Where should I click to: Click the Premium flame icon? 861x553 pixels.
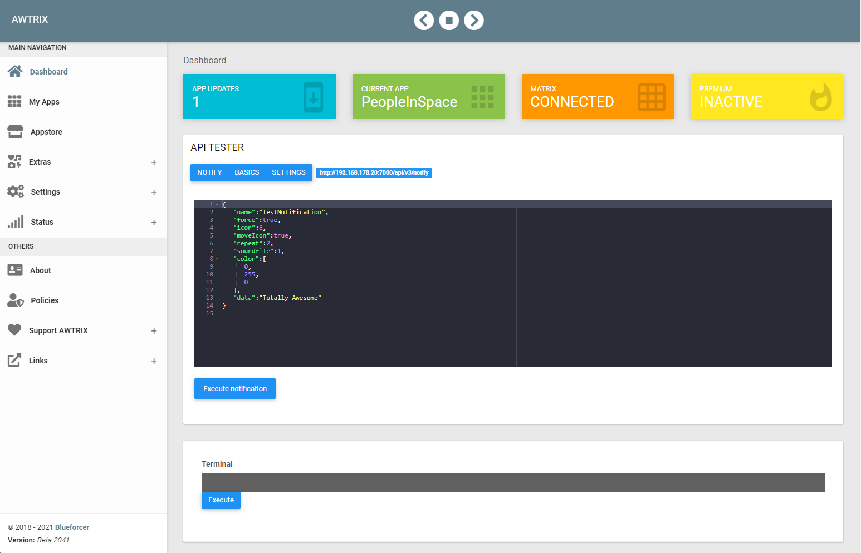point(821,97)
